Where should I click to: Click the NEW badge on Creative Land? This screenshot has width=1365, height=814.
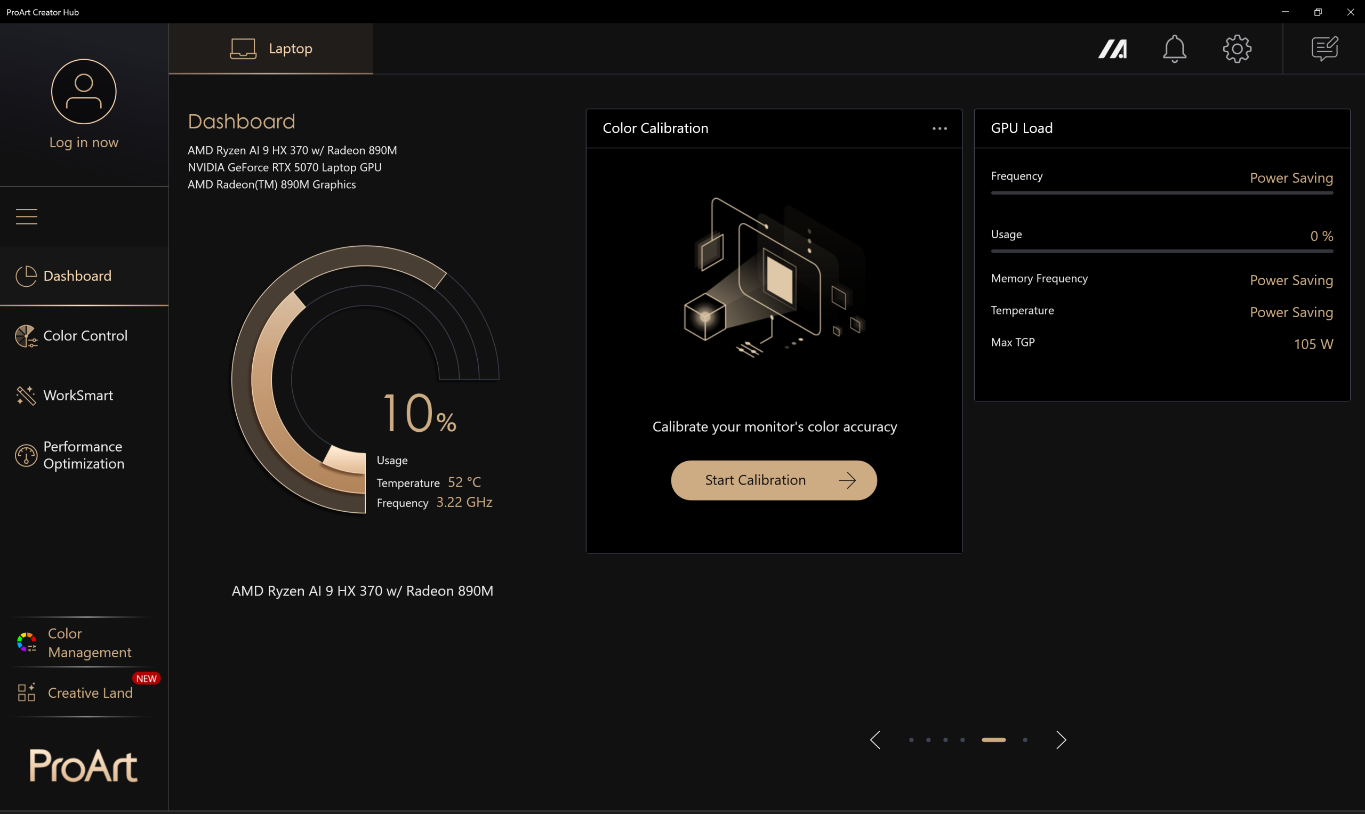pos(146,679)
